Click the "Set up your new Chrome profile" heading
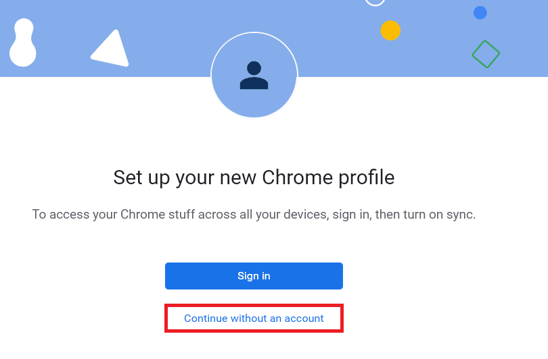 click(254, 177)
